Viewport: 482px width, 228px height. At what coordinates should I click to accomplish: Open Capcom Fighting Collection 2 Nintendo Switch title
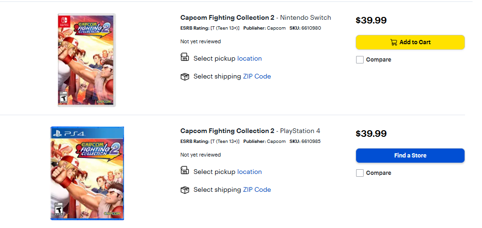[x=256, y=18]
